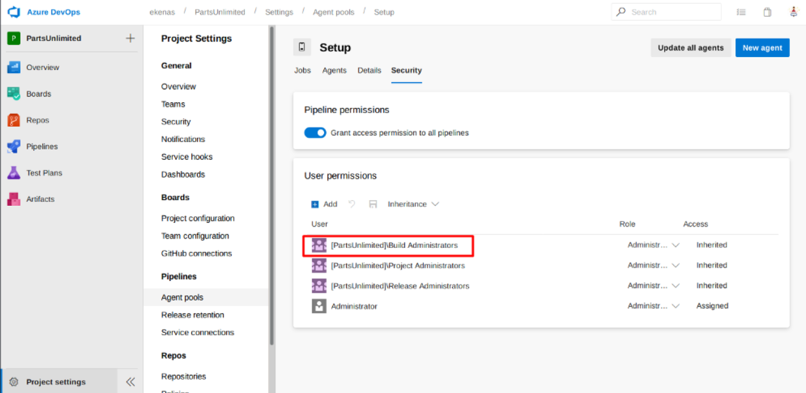This screenshot has width=806, height=393.
Task: Open Artifacts in the sidebar
Action: (14, 199)
